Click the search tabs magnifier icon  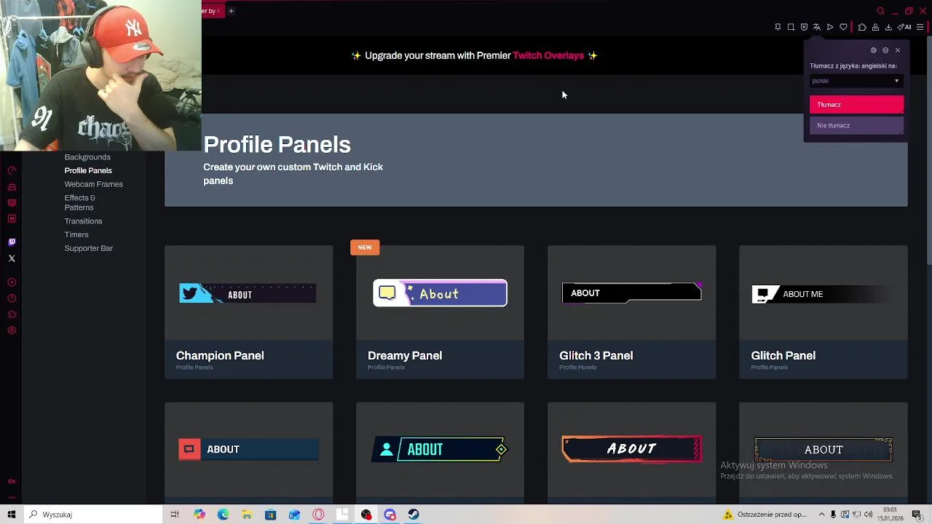(x=880, y=11)
